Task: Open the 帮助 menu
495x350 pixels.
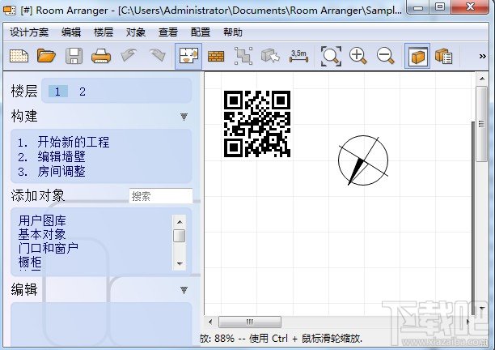Action: (233, 32)
